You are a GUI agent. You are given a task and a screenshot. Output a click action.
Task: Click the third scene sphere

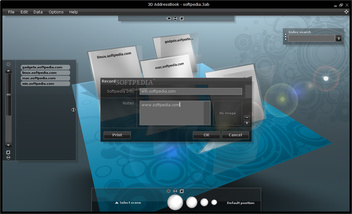pos(204,202)
